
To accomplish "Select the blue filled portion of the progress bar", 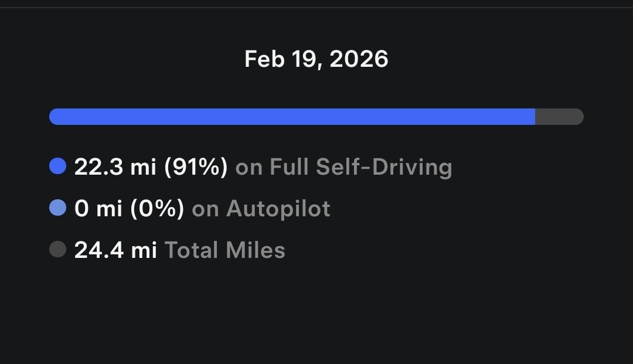I will tap(292, 117).
